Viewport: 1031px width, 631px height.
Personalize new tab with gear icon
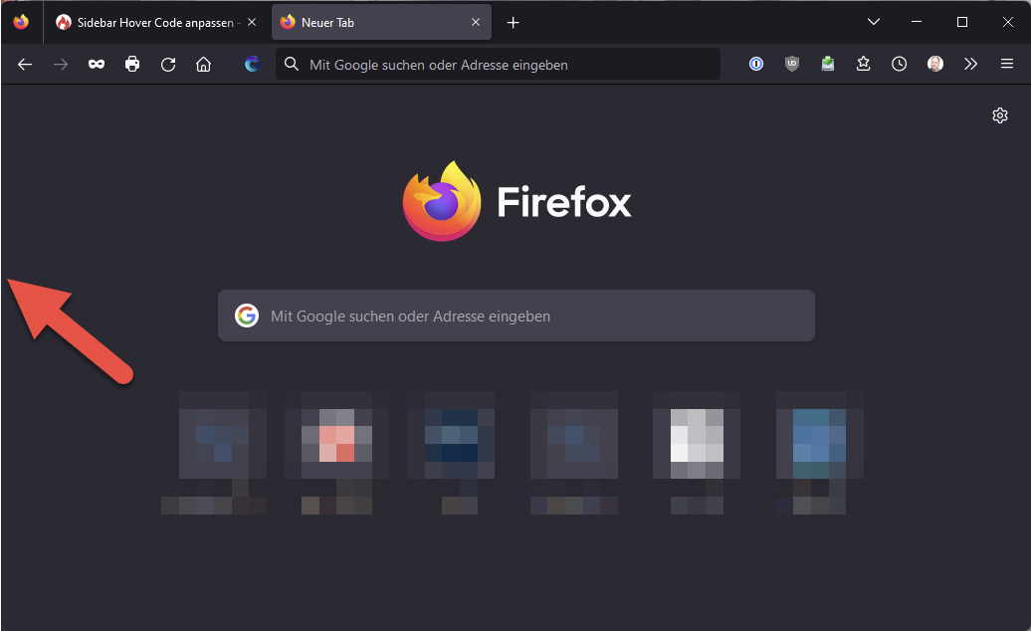pos(1000,115)
